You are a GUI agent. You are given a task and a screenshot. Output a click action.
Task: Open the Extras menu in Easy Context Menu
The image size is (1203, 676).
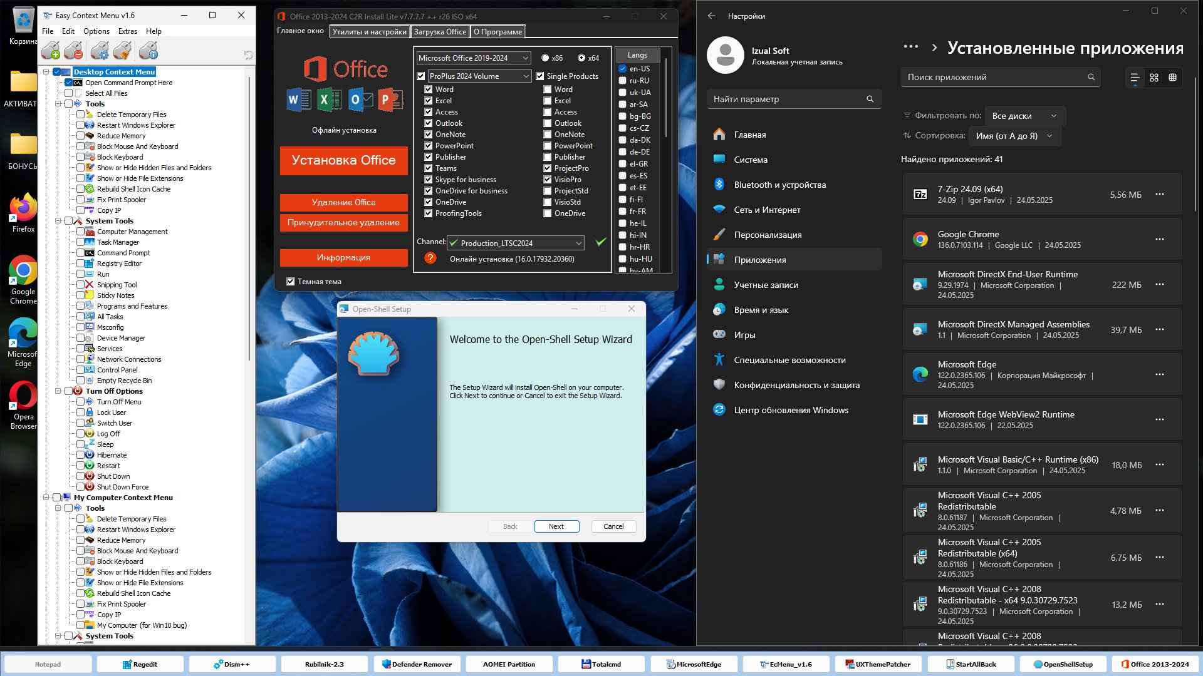click(128, 31)
